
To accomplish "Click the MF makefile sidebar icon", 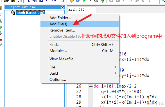I will (1, 14).
